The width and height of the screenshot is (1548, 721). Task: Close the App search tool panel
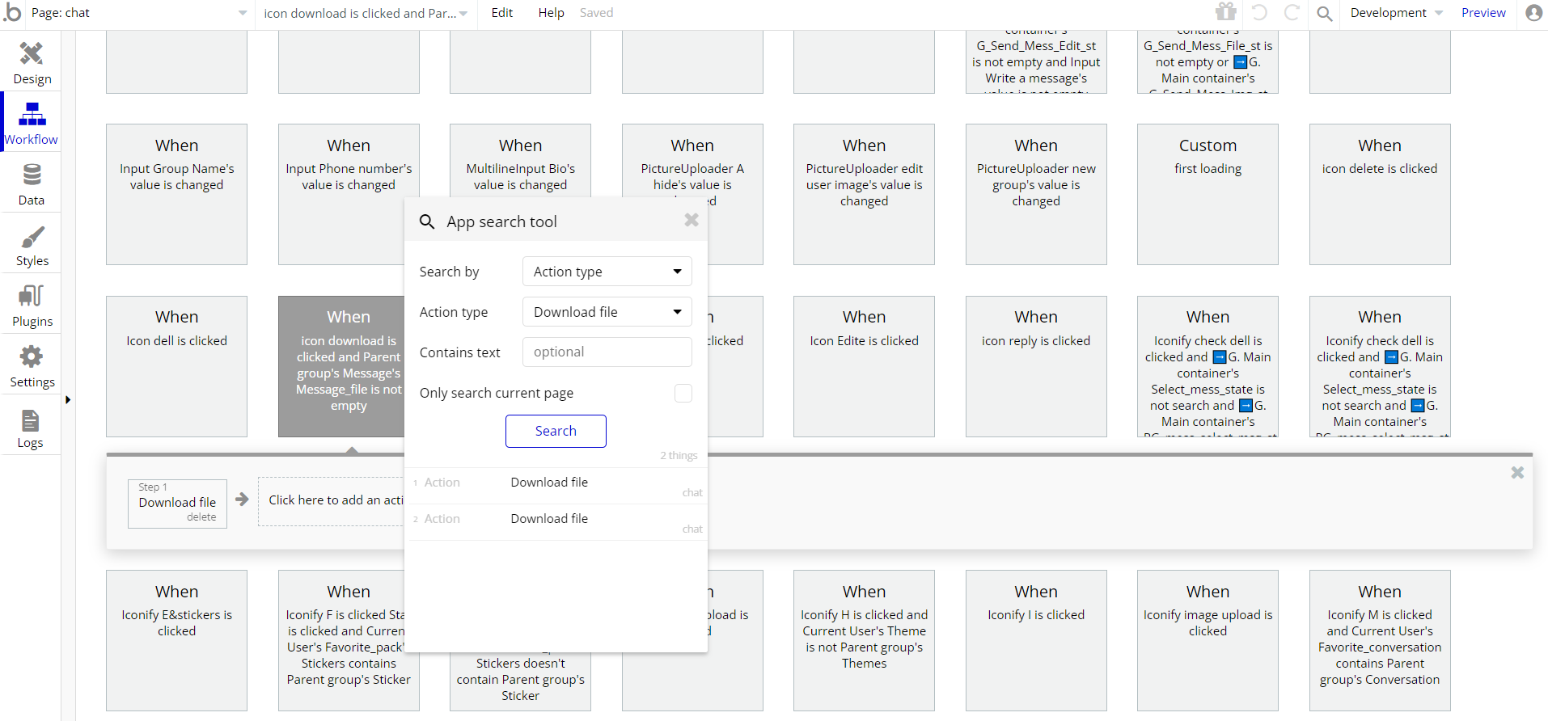[x=692, y=220]
